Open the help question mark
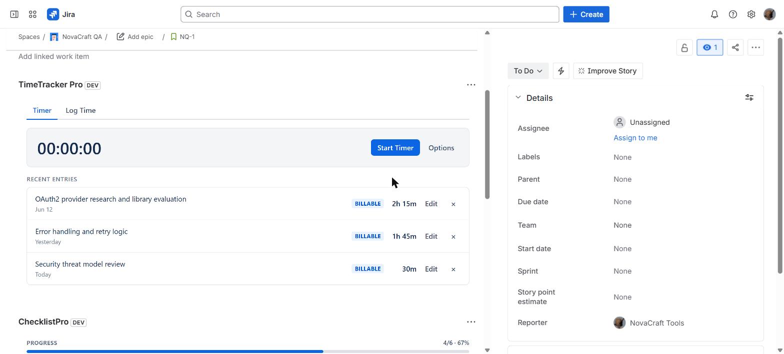Screen dimensions: 784x354 (733, 14)
